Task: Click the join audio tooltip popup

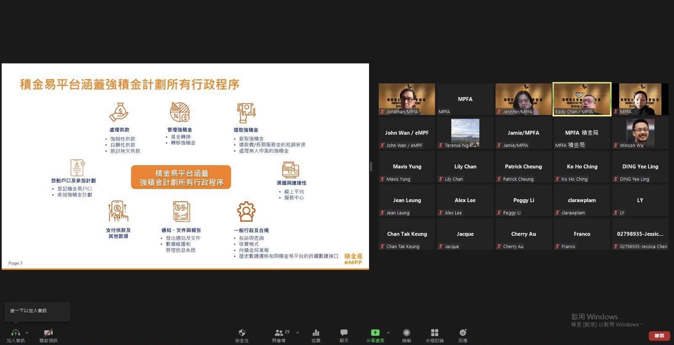Action: click(x=38, y=311)
